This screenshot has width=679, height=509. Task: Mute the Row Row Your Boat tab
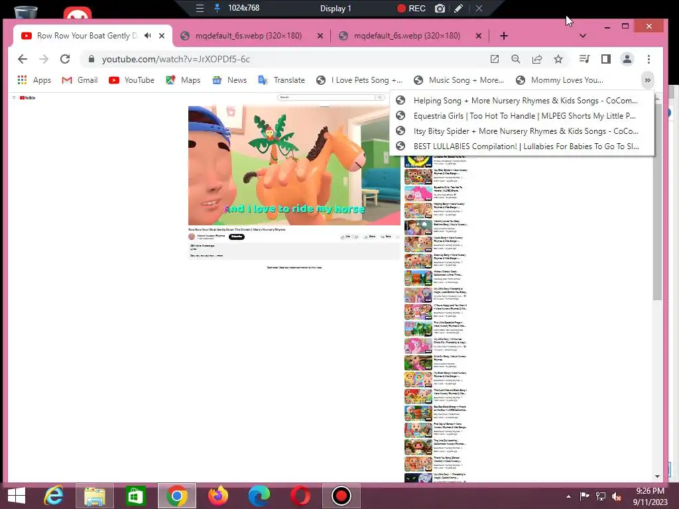(148, 36)
